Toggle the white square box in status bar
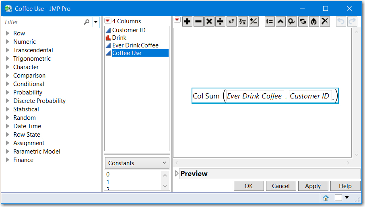The width and height of the screenshot is (365, 207). tap(338, 198)
